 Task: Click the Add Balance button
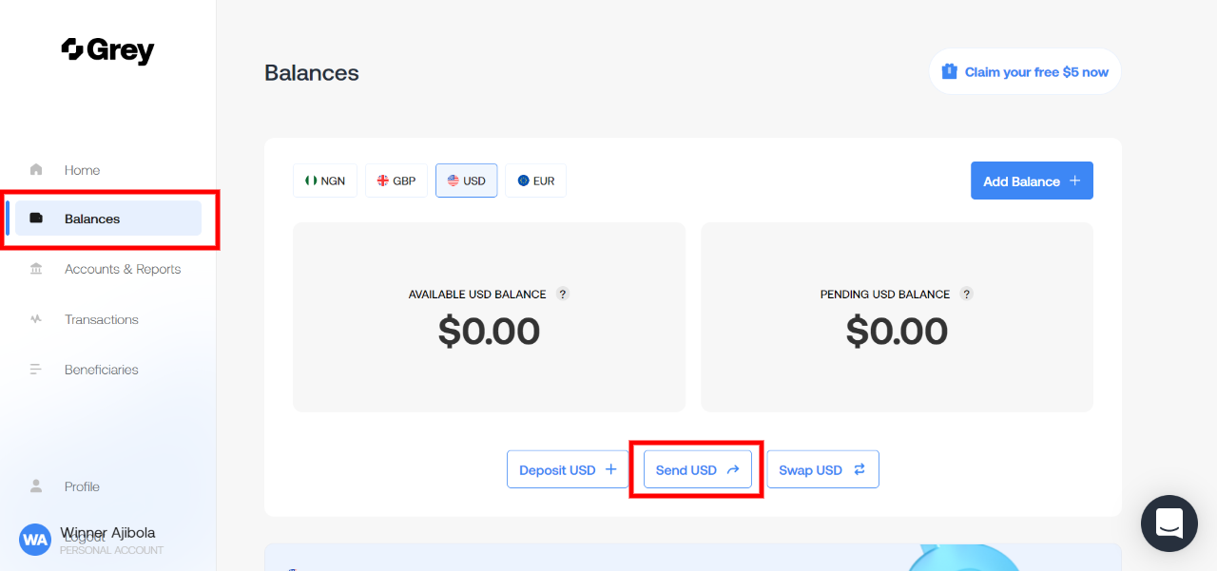point(1032,181)
